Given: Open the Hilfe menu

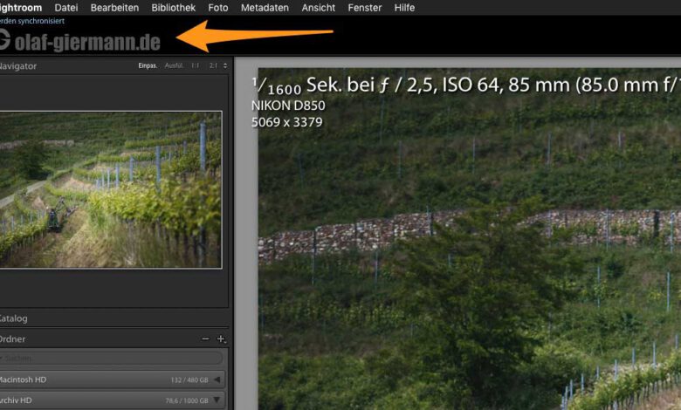Looking at the screenshot, I should click(404, 7).
